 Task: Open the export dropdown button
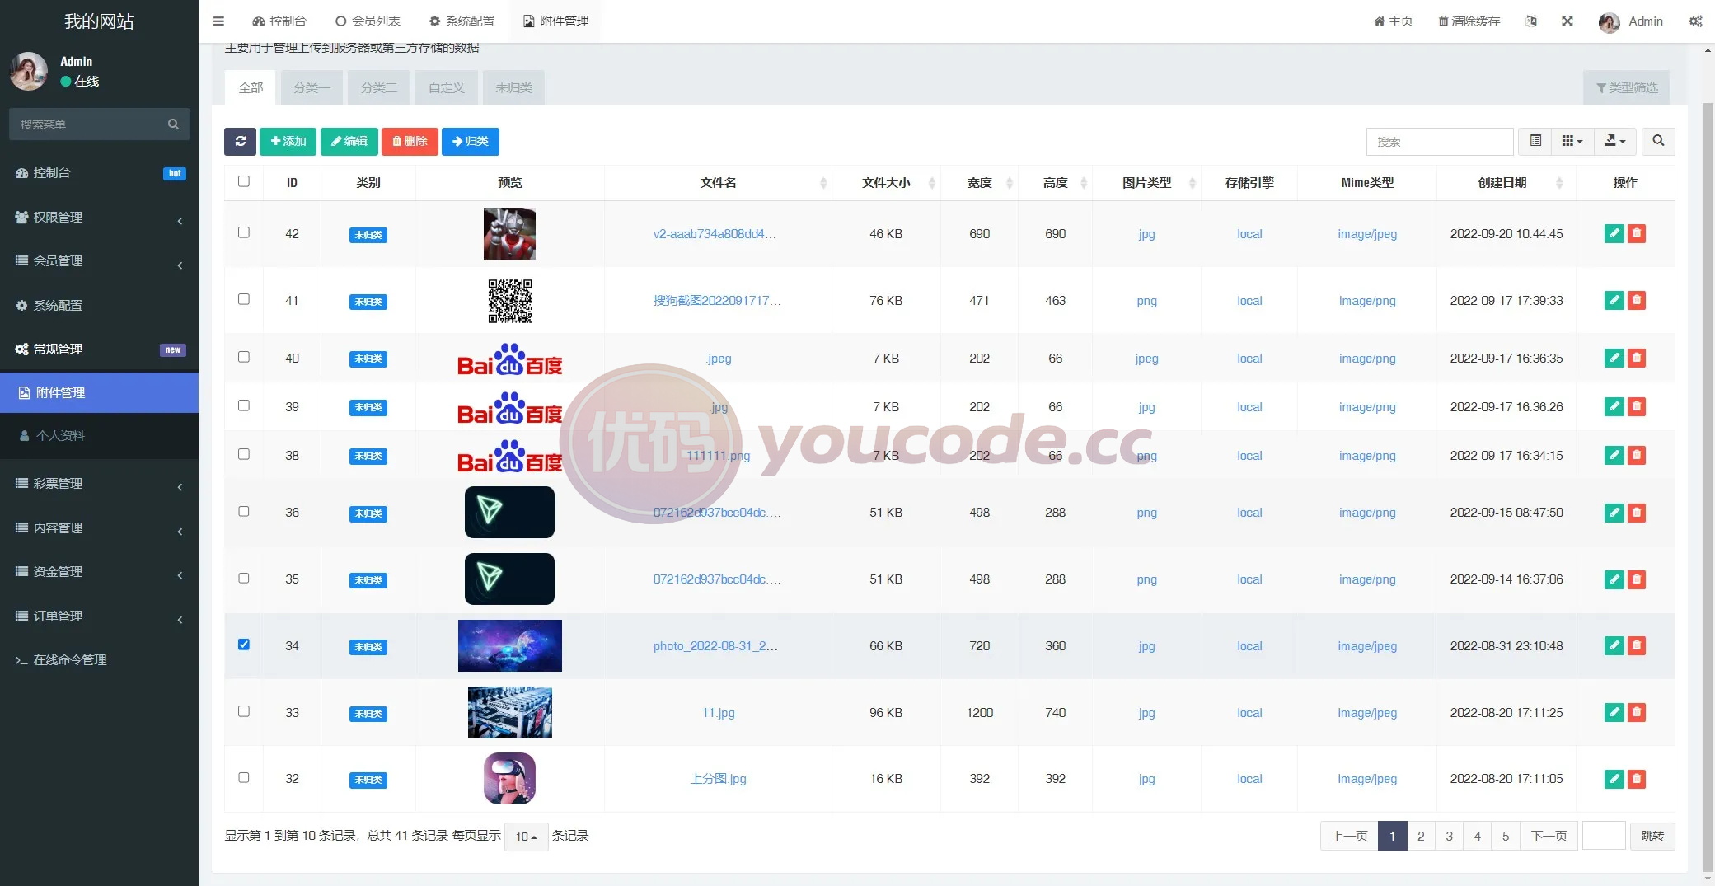(x=1614, y=141)
